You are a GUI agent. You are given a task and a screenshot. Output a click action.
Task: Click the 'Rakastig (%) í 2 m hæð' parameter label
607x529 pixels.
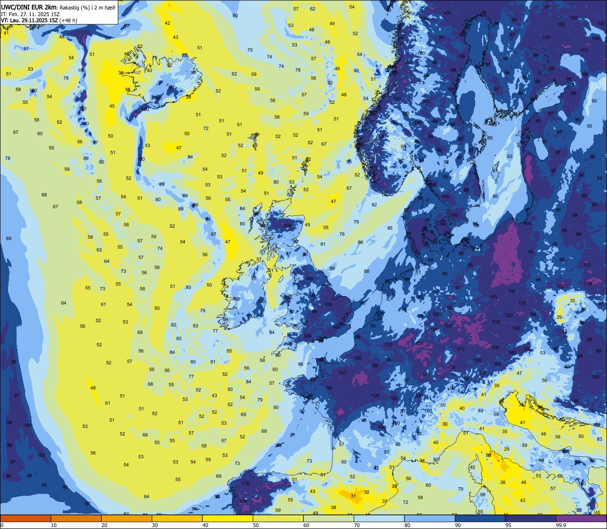[87, 7]
